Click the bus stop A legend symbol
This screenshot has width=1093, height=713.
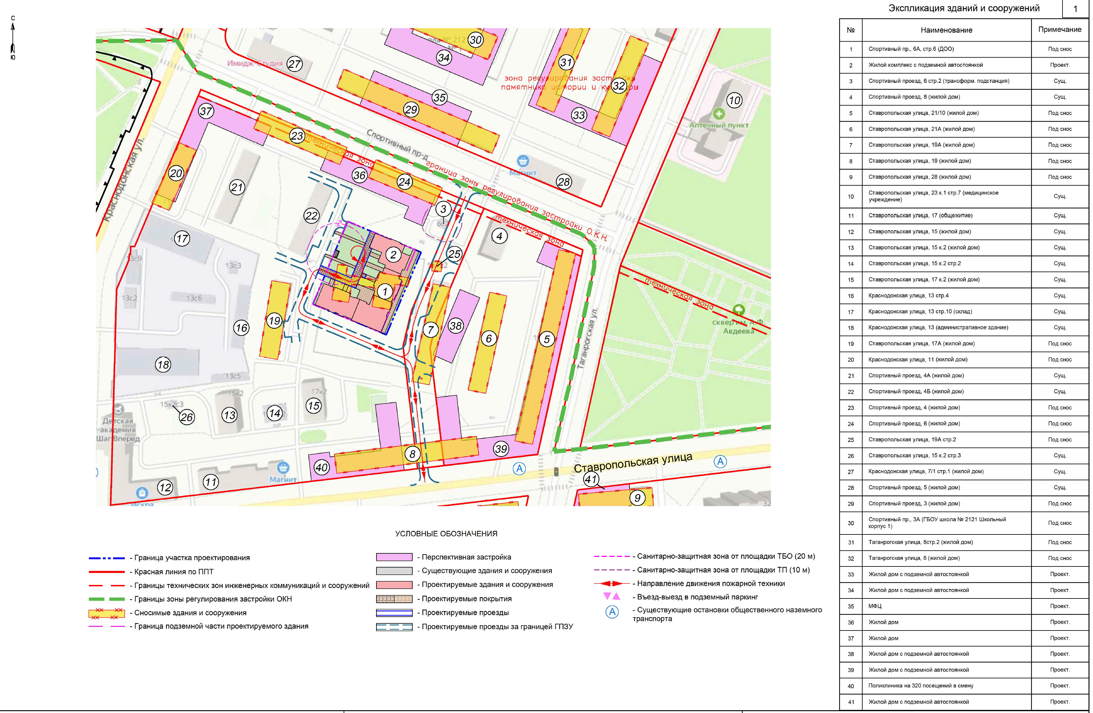(x=612, y=612)
